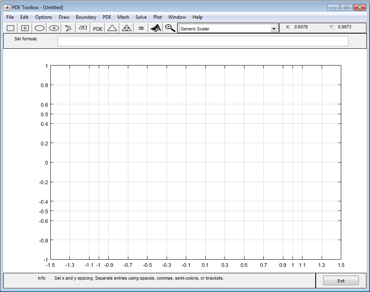Click x-axis tick label -0.7

click(x=128, y=265)
